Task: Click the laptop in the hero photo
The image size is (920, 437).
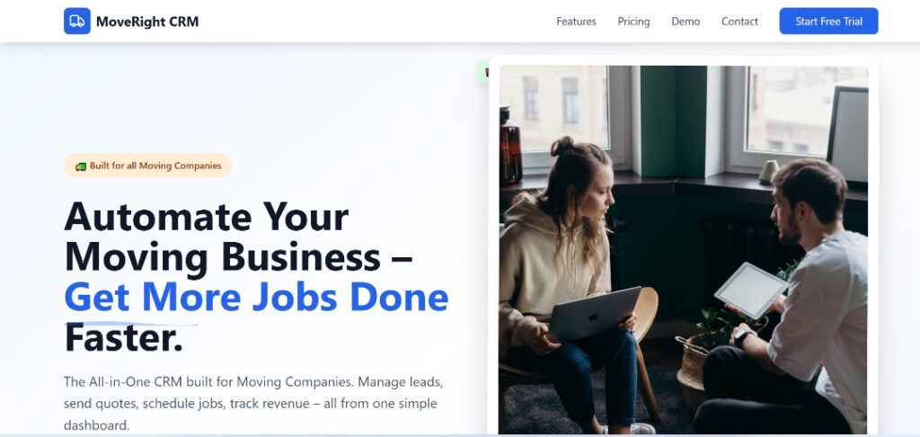Action: 595,314
